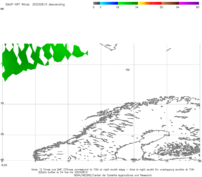Click the gray segment of the color bar

tap(97, 3)
